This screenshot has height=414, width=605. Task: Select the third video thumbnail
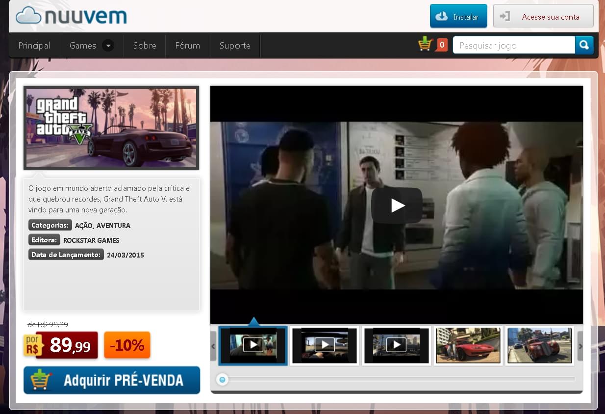[x=396, y=345]
